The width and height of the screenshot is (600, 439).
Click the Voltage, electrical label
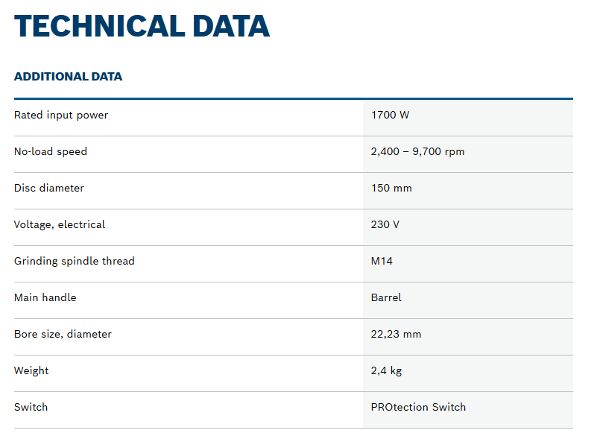60,224
